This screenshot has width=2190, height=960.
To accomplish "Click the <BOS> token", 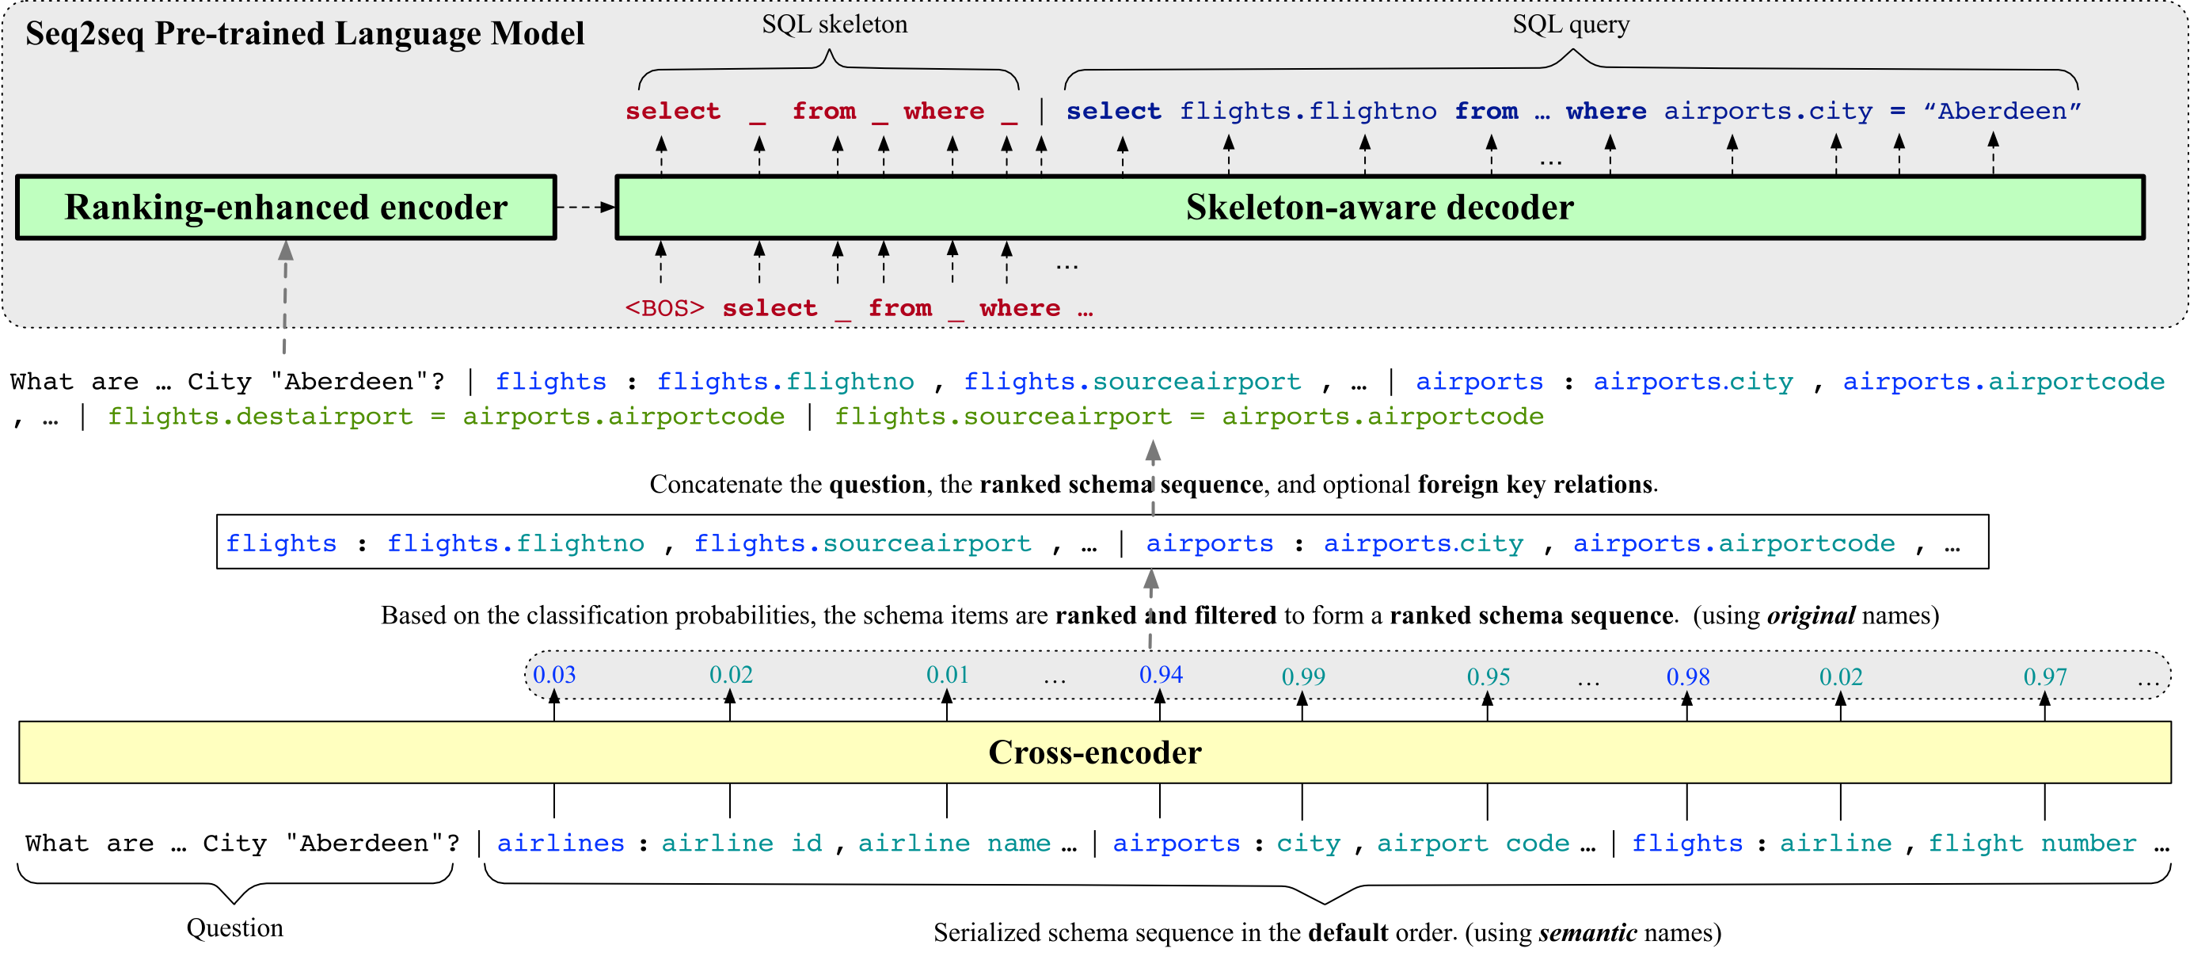I will (x=664, y=308).
